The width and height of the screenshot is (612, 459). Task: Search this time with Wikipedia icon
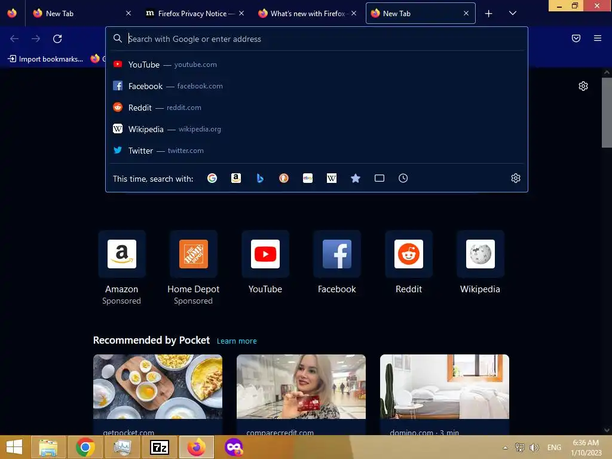coord(331,178)
